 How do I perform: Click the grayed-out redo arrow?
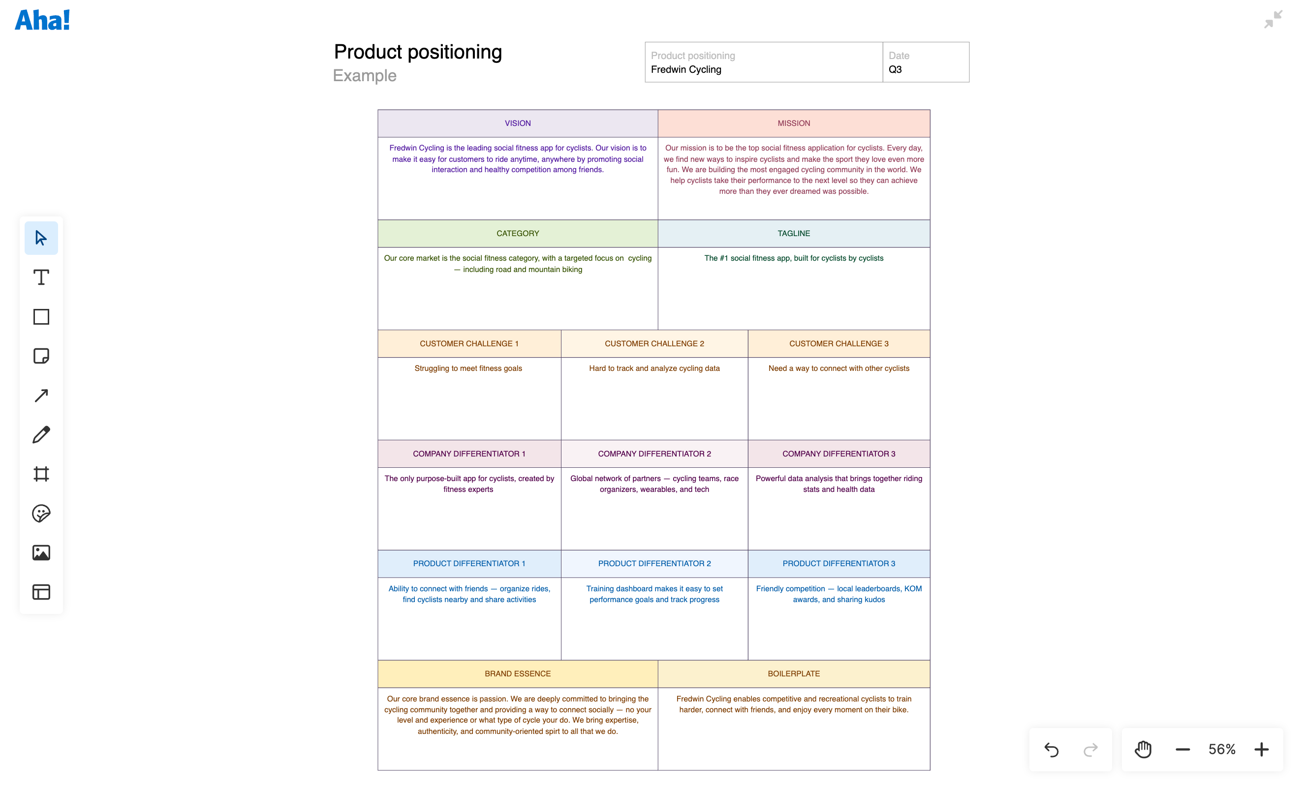tap(1090, 749)
